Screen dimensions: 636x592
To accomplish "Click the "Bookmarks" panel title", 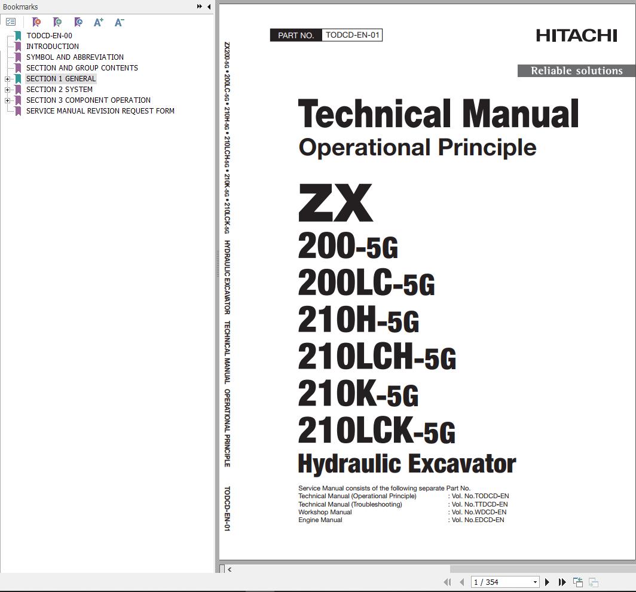I will tap(20, 7).
